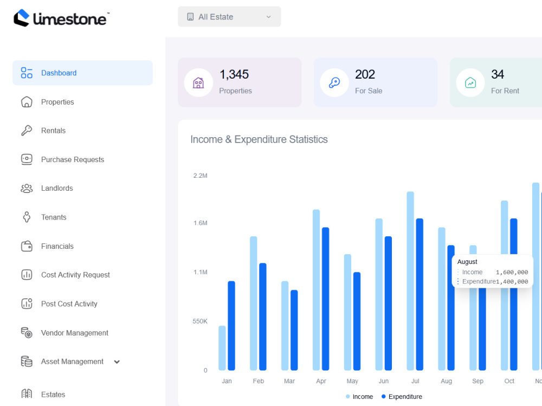542x406 pixels.
Task: Click the Tenants person icon
Action: 27,217
